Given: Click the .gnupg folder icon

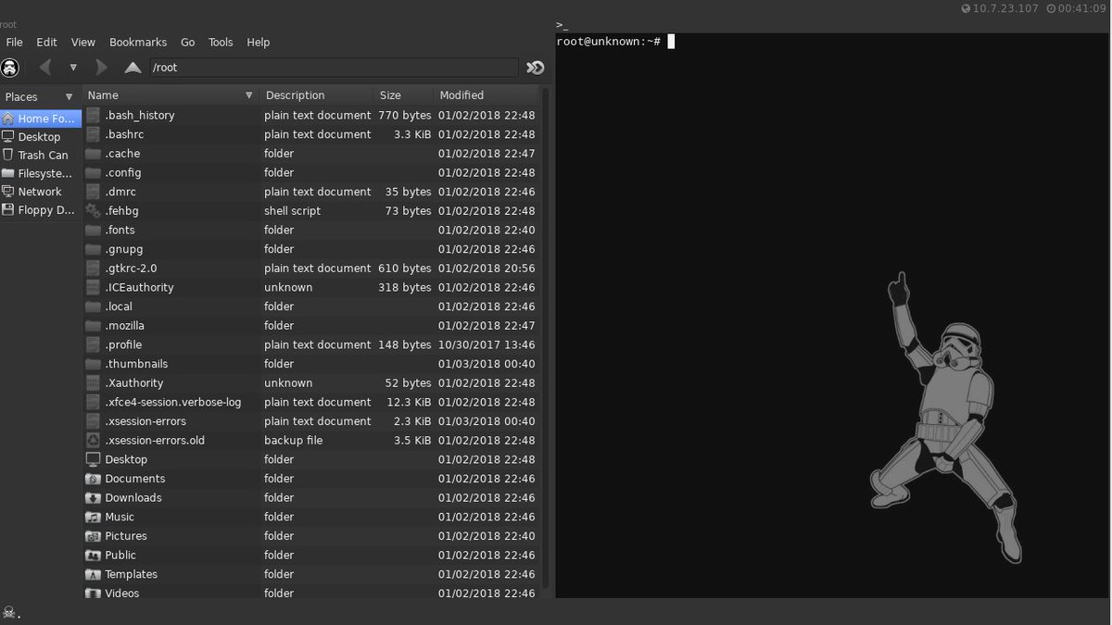Looking at the screenshot, I should 93,249.
